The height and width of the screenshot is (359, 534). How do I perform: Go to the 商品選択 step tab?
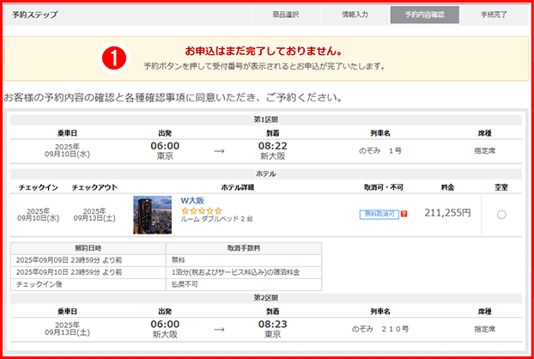click(x=285, y=15)
